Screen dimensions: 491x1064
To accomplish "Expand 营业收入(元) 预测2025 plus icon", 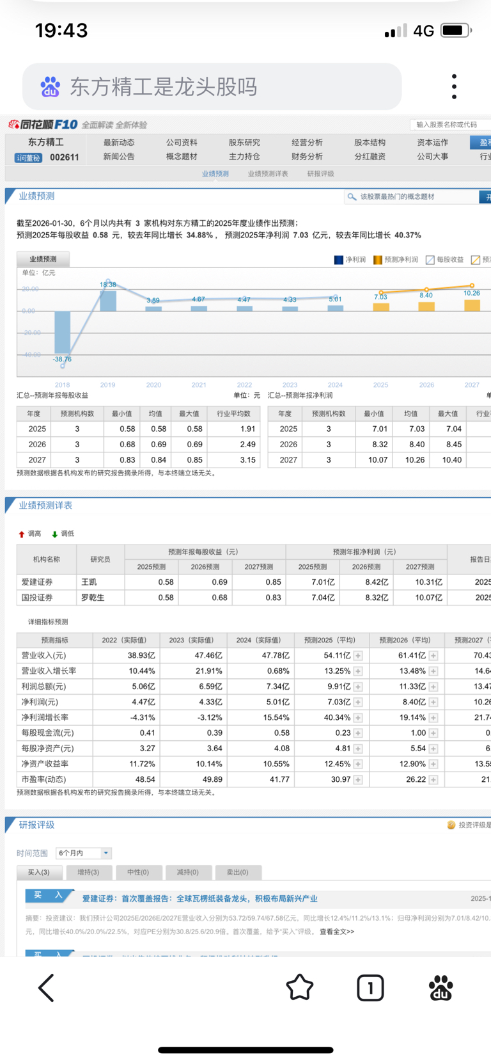I will click(358, 656).
